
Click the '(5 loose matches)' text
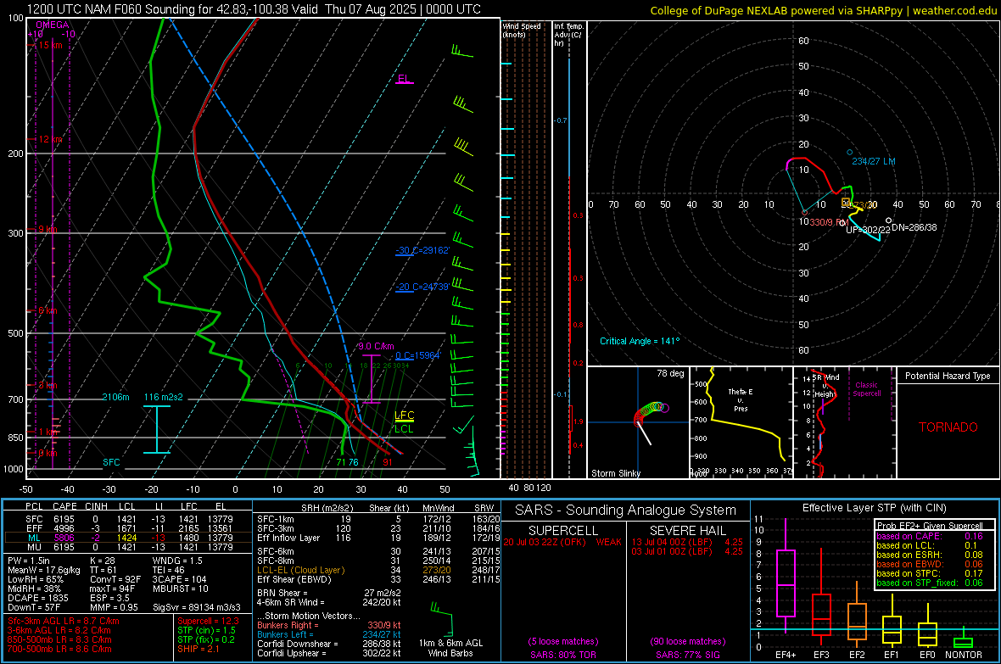(563, 641)
